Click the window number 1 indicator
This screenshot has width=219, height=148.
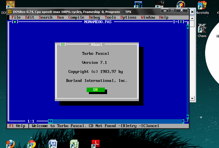pos(174,22)
